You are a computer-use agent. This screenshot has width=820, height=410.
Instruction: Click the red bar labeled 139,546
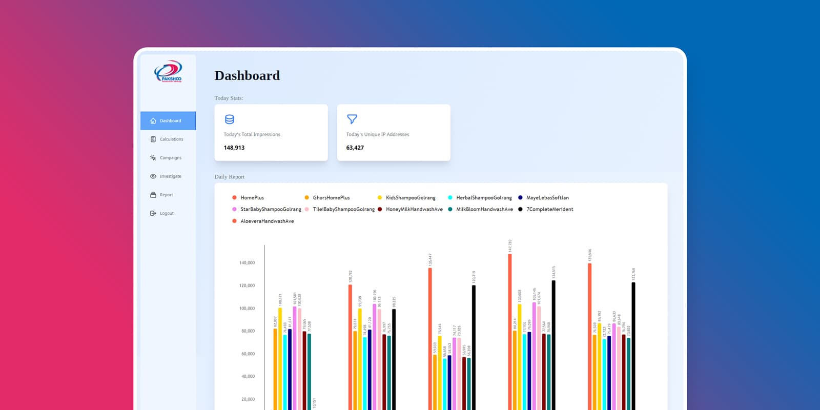(590, 337)
